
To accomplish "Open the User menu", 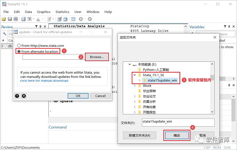I will [x=78, y=12].
